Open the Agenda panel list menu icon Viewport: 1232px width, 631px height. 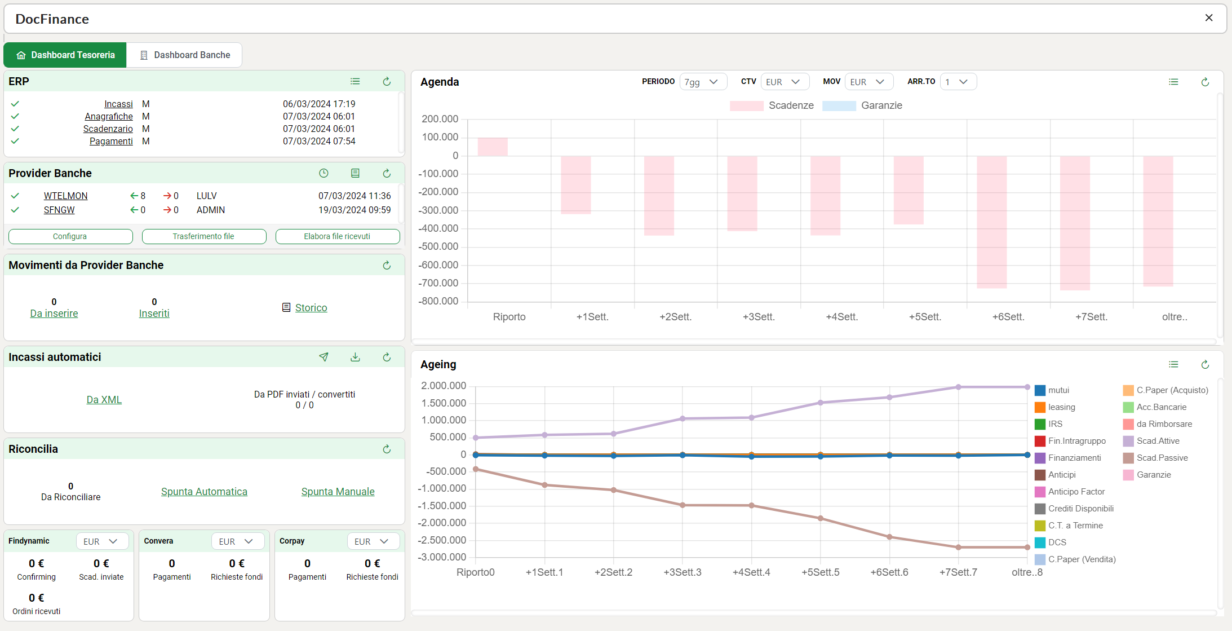1173,82
